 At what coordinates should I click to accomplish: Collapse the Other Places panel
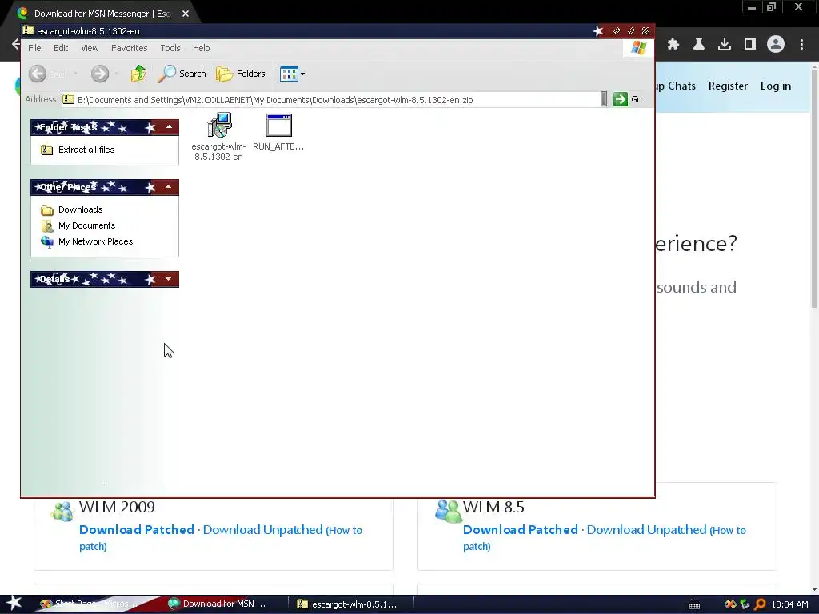click(168, 187)
